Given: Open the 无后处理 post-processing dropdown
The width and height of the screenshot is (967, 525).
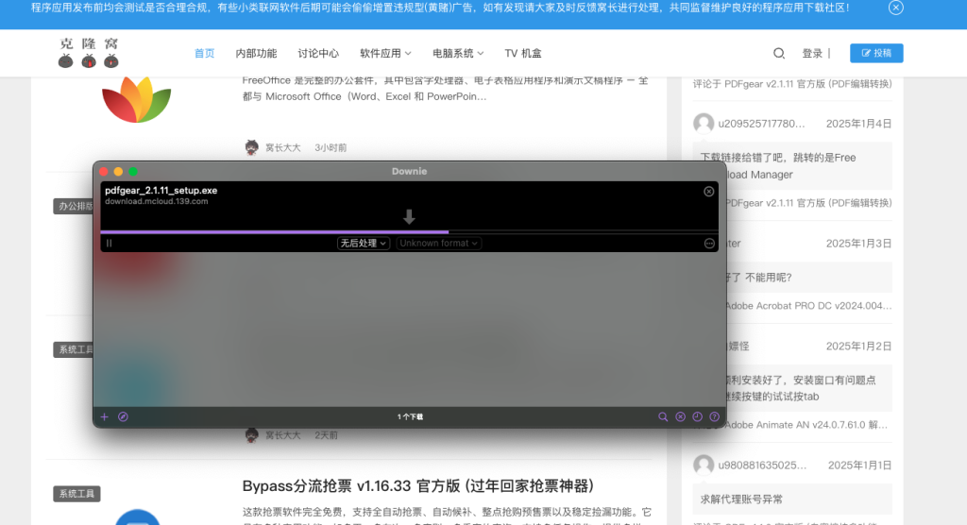Looking at the screenshot, I should point(364,243).
